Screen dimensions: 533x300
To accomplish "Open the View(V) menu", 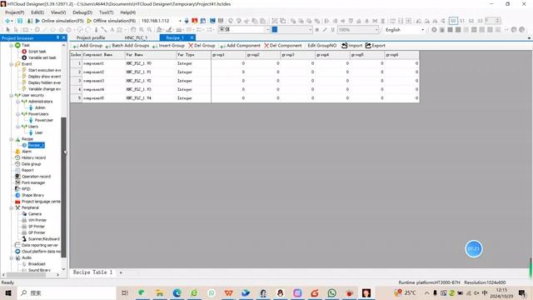I will point(58,12).
